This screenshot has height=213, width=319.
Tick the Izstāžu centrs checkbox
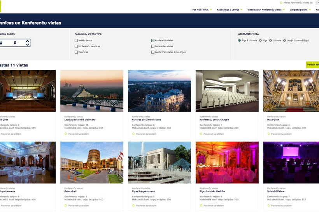tap(76, 41)
